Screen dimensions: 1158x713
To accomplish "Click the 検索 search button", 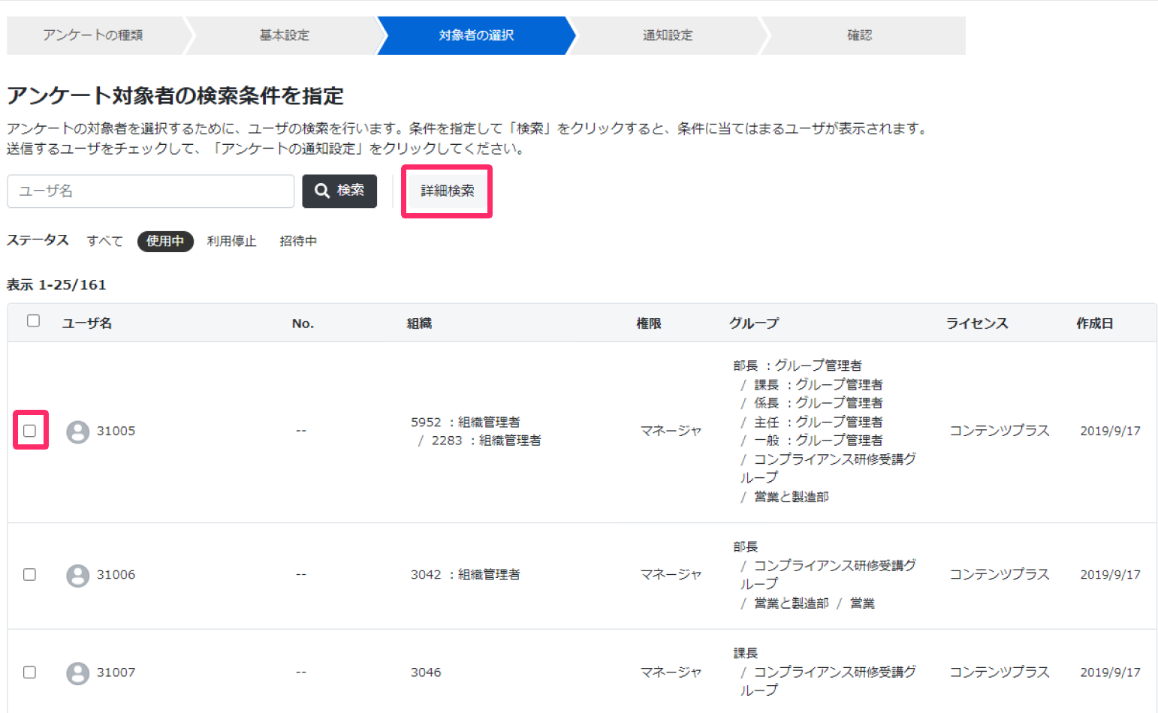I will click(x=339, y=191).
